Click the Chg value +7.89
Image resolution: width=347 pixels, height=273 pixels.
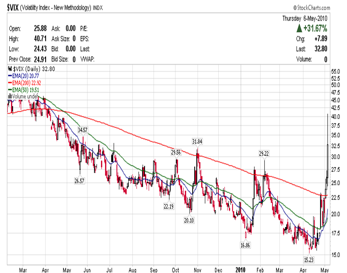click(x=321, y=39)
